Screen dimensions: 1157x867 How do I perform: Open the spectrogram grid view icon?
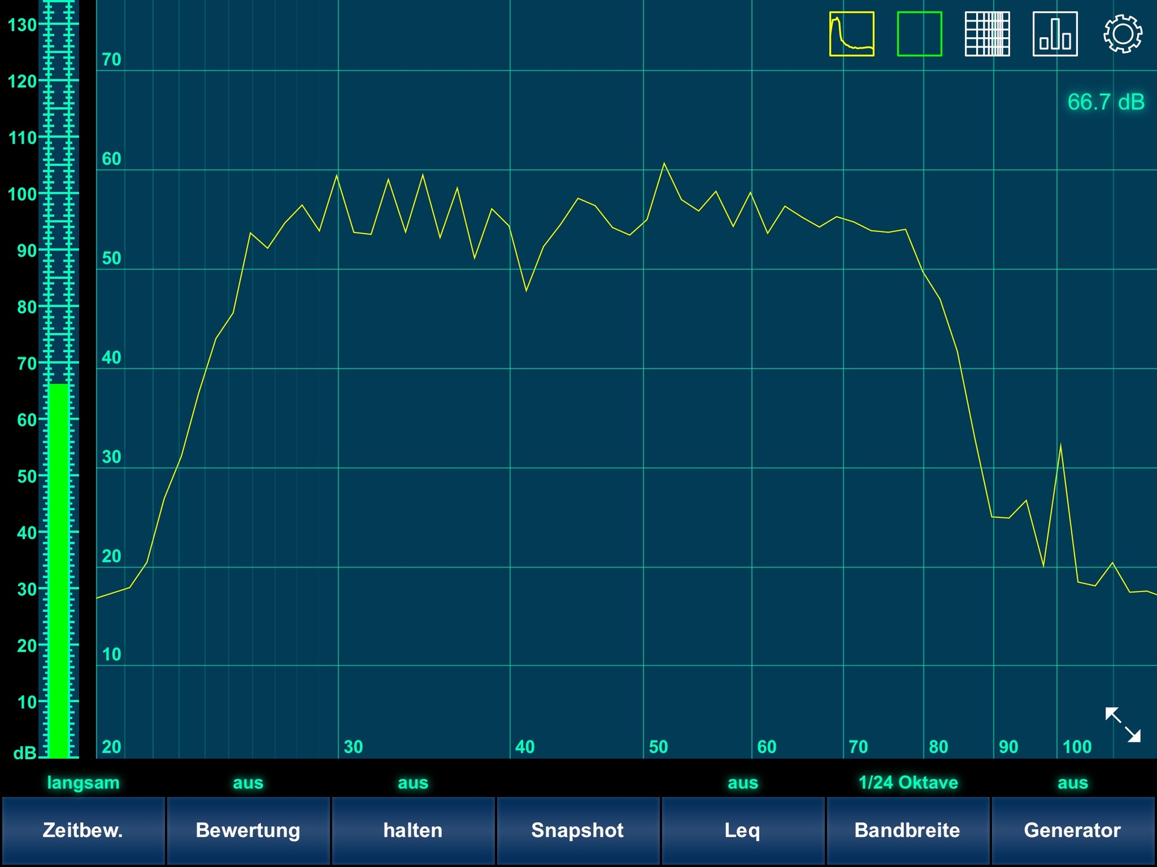(987, 34)
